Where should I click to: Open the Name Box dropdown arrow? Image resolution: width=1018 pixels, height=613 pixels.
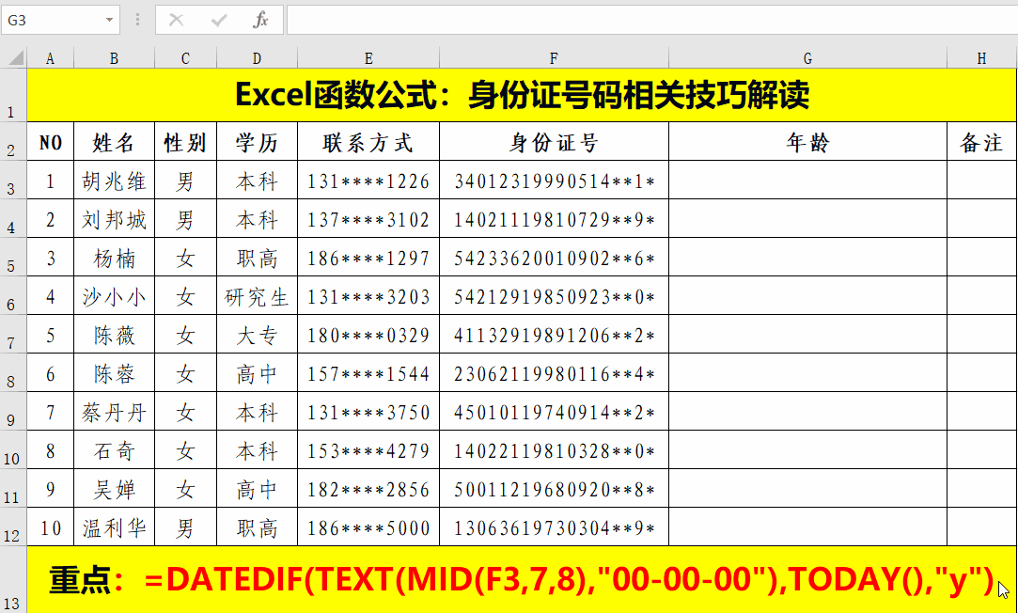(110, 21)
